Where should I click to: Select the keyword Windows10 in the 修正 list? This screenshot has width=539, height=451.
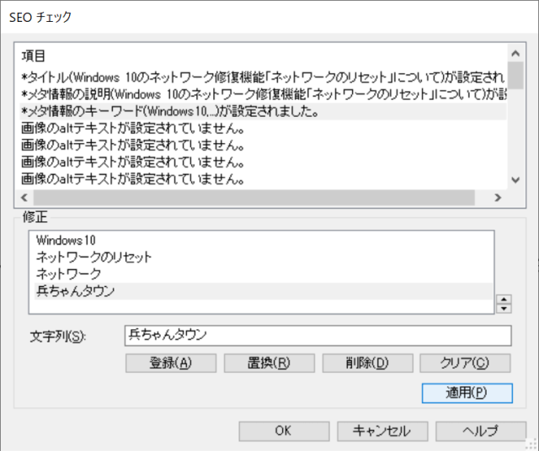(x=264, y=240)
